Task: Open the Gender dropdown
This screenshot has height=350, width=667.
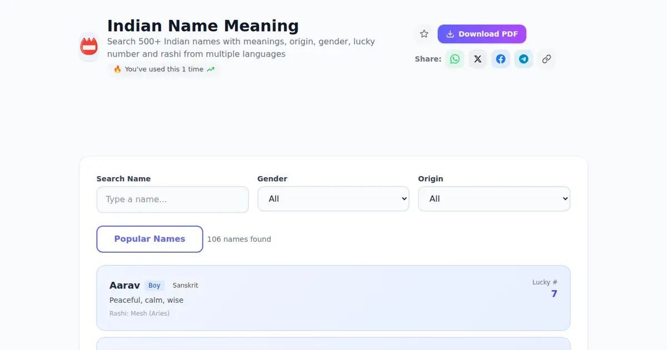Action: tap(333, 199)
